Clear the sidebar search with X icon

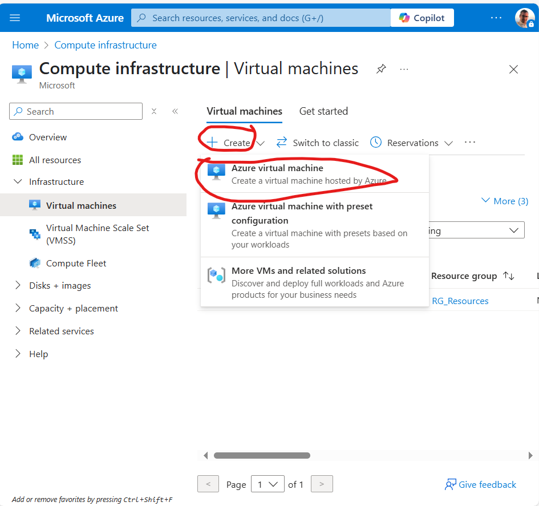coord(154,111)
